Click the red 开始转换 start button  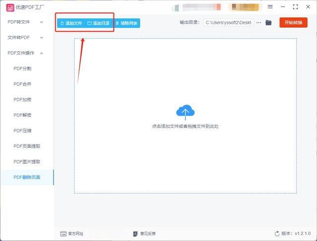293,22
